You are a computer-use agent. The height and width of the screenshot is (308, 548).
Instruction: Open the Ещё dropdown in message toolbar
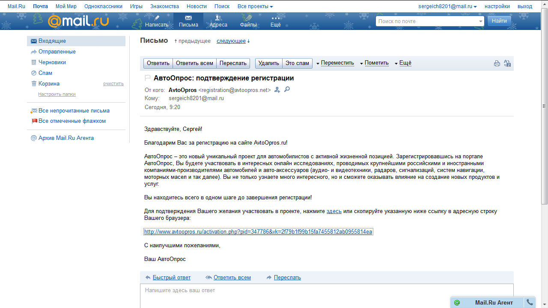[x=403, y=63]
